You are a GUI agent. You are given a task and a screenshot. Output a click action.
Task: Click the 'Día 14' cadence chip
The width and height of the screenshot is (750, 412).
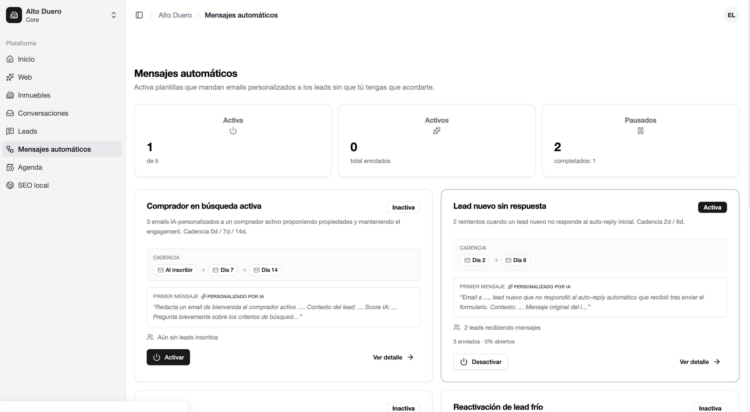[266, 270]
